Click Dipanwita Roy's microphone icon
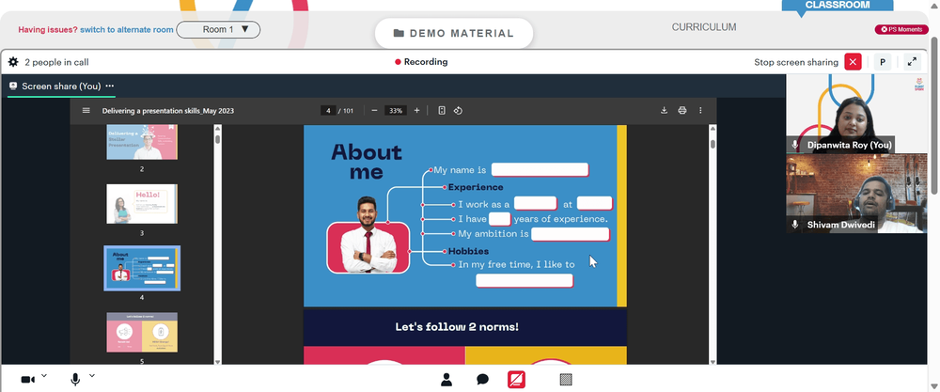The image size is (940, 392). [795, 145]
